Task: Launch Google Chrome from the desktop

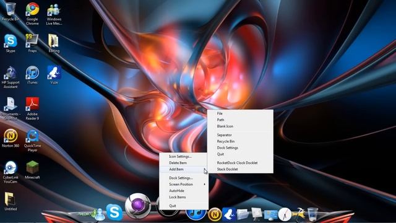Action: (32, 14)
